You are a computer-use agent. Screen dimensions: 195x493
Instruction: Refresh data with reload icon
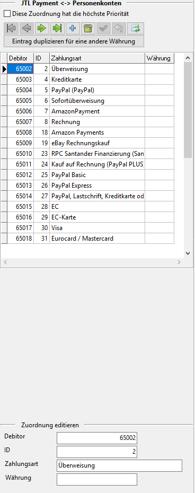pos(136,28)
